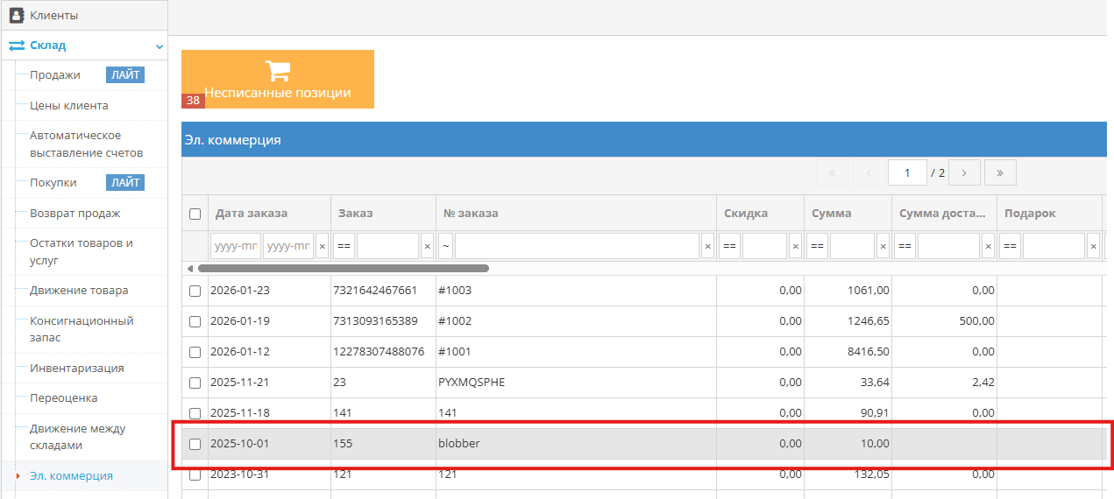Viewport: 1114px width, 499px height.
Task: Open the unposted items via cart icon
Action: (x=277, y=72)
